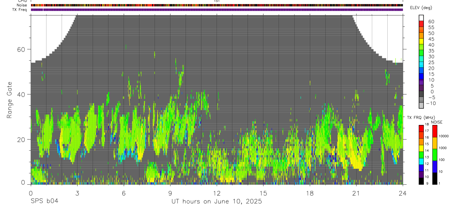Click the Range Gate axis label

click(x=10, y=100)
